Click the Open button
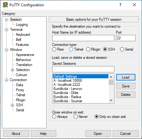142x139 pixels. [98, 134]
